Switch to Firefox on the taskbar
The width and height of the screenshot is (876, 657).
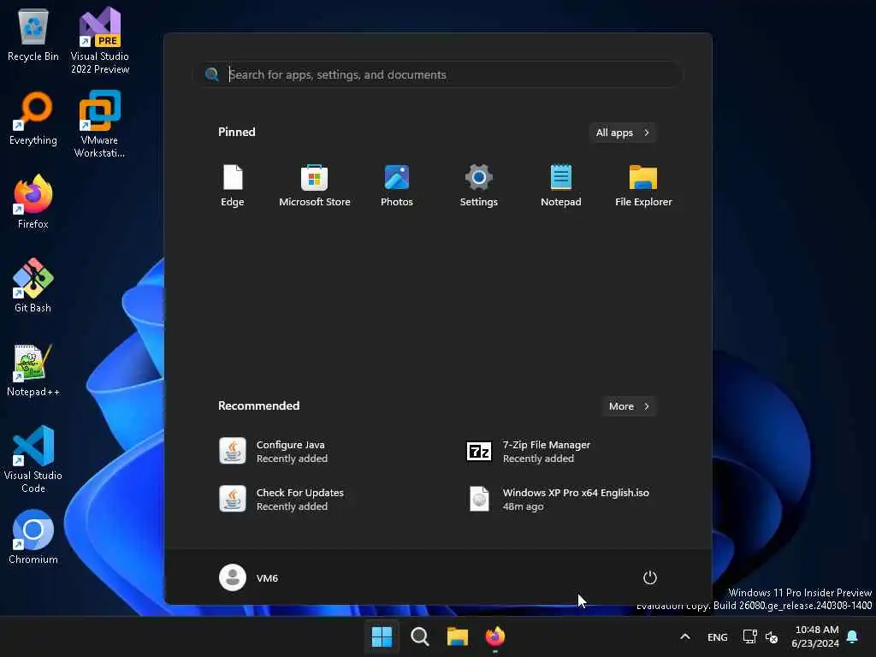pyautogui.click(x=495, y=636)
